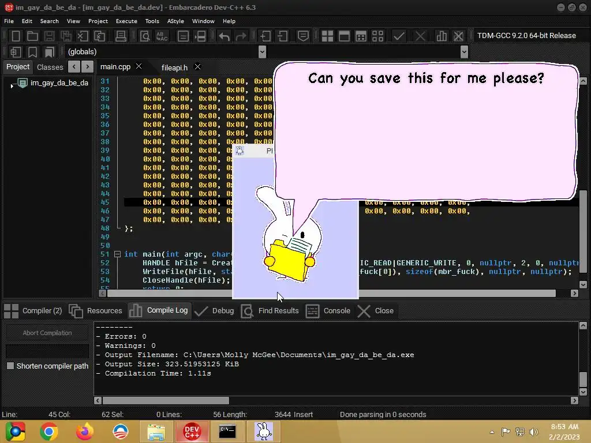Image resolution: width=591 pixels, height=443 pixels.
Task: Click the Toggle Bookmarks icon
Action: click(32, 52)
